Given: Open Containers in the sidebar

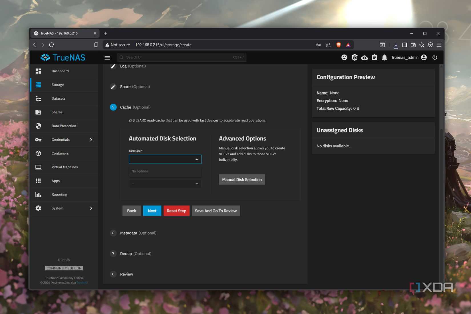Looking at the screenshot, I should (x=64, y=153).
